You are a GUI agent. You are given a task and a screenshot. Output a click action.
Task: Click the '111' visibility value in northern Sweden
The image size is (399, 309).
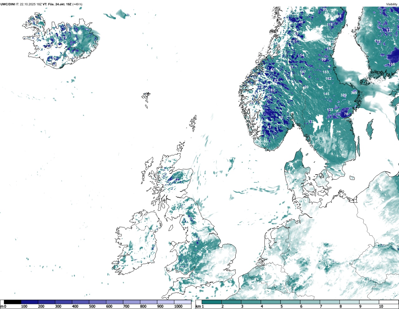point(329,24)
